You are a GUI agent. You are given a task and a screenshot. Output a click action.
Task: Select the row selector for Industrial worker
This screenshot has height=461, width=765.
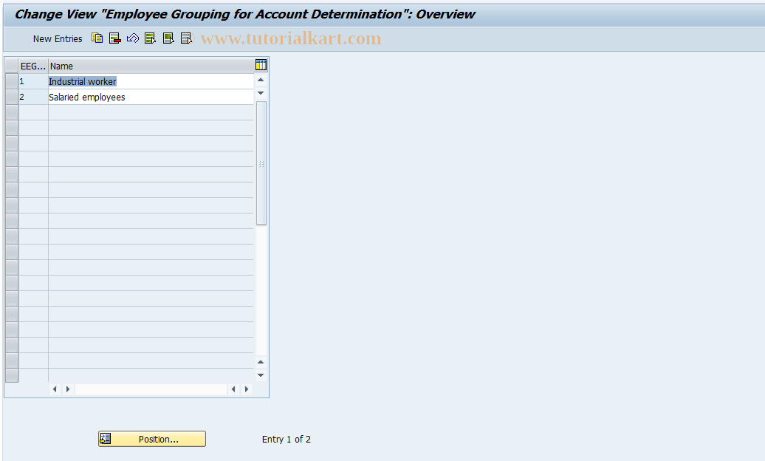pos(12,81)
